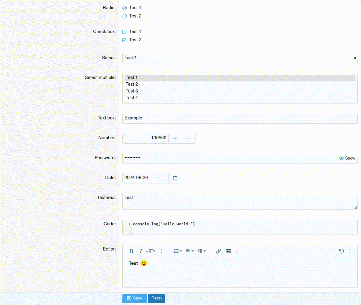Expand the font size dropdown in editor
Viewport: 361px width, 305px height.
point(151,251)
